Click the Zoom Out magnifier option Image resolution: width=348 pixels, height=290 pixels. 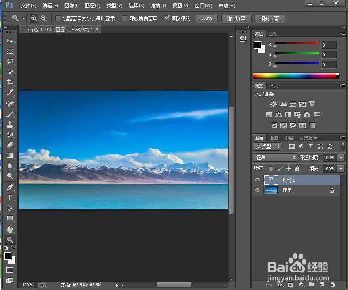tap(43, 18)
